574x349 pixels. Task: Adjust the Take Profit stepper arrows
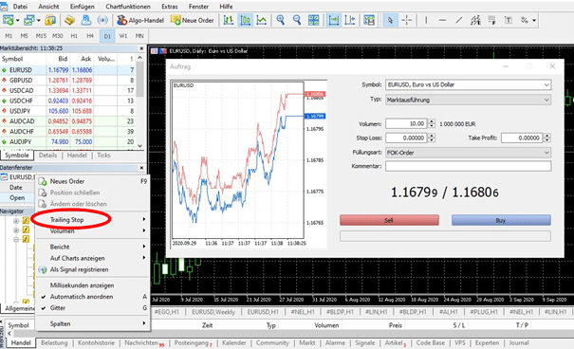coord(547,138)
